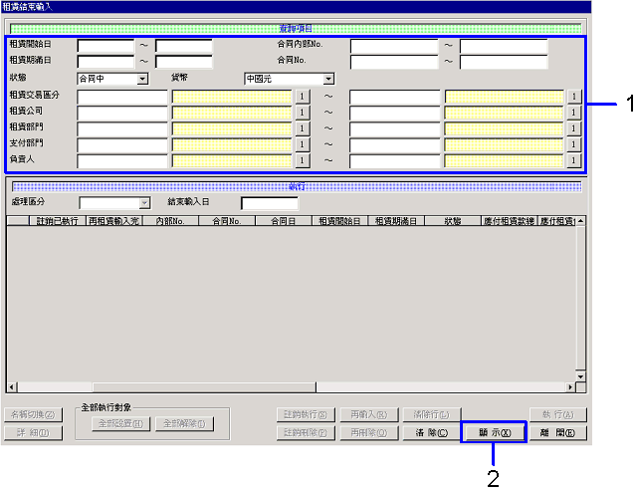637x494 pixels.
Task: Click the 詳細(D) button
Action: click(x=33, y=433)
